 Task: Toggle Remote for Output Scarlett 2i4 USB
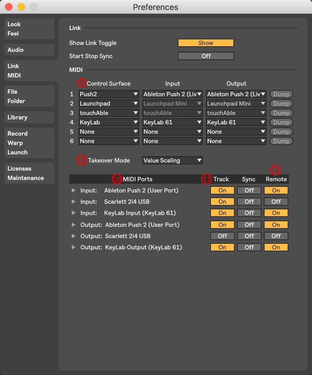click(276, 236)
